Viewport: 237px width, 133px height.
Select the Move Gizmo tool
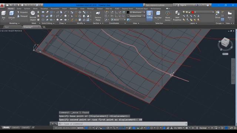pyautogui.click(x=167, y=16)
